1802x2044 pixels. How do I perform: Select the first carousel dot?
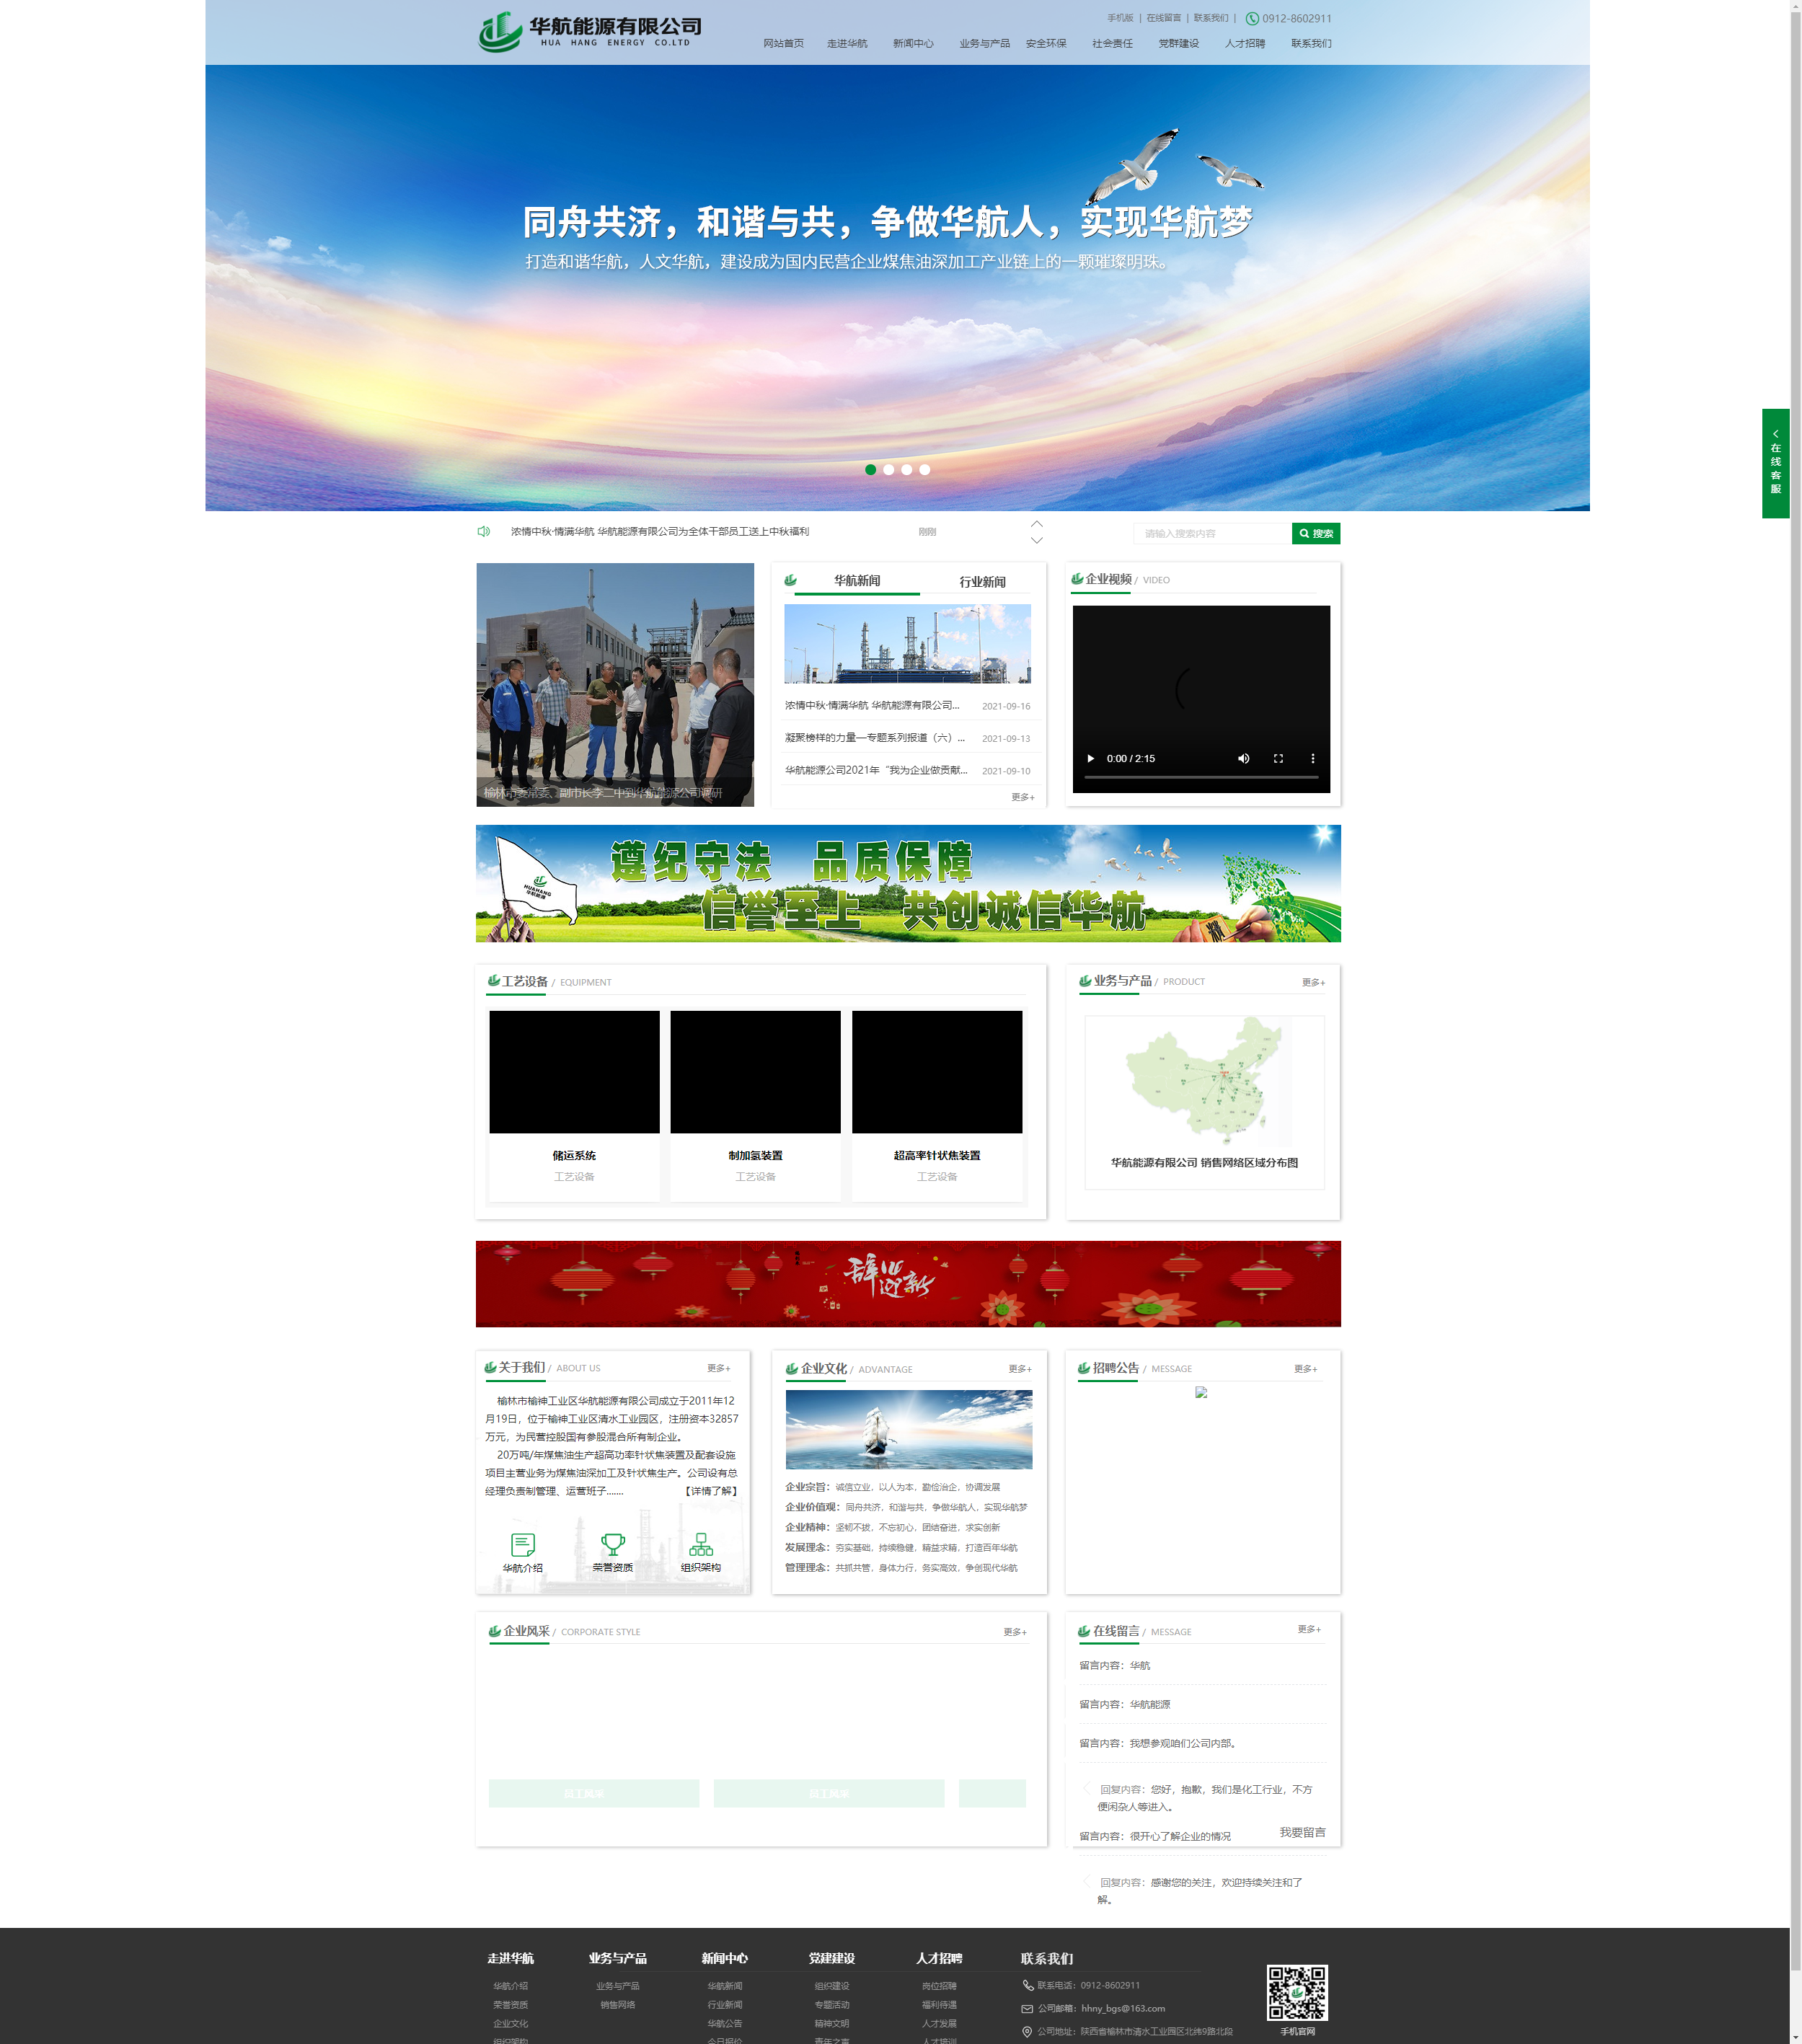pos(871,469)
